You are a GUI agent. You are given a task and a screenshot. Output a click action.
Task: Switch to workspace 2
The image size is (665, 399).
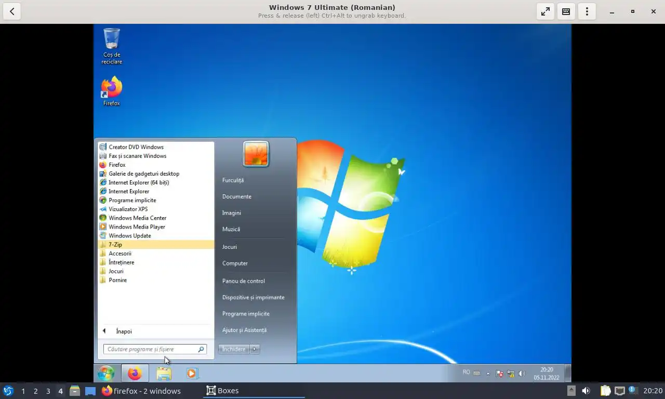(x=35, y=391)
